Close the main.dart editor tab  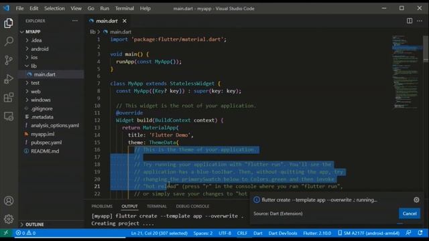click(125, 21)
